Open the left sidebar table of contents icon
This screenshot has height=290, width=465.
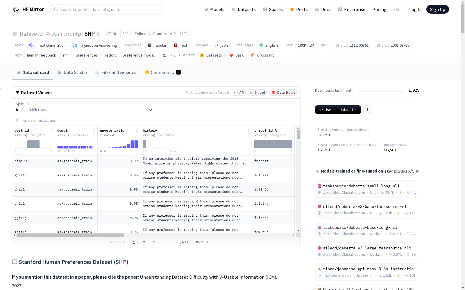coord(1,90)
